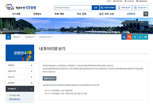Expand the 관광안내 breadcrumb dropdown
The height and width of the screenshot is (104, 153).
[x=17, y=37]
